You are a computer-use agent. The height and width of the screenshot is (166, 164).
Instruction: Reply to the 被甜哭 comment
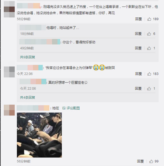(x=139, y=74)
